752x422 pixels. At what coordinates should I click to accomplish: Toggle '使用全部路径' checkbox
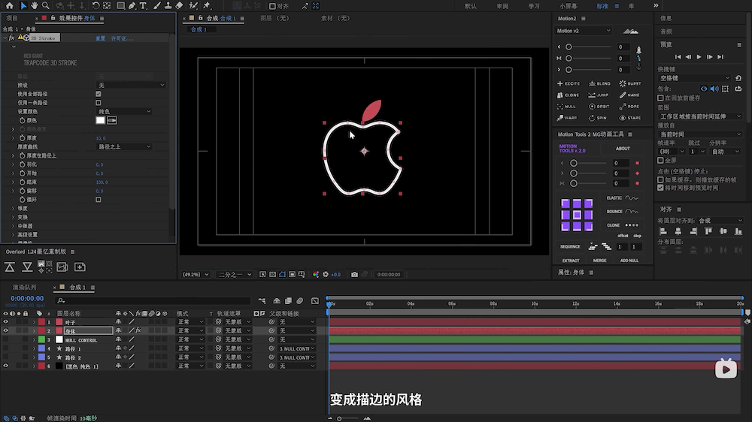coord(99,94)
